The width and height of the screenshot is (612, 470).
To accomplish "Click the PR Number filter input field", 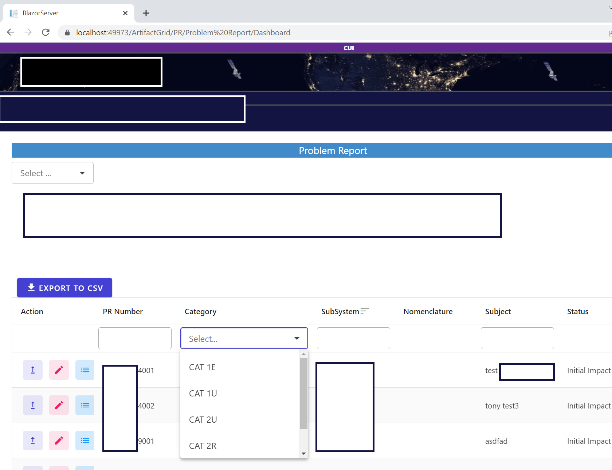I will 135,338.
